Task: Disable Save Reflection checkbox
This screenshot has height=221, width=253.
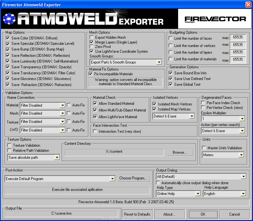Action: (x=8, y=55)
